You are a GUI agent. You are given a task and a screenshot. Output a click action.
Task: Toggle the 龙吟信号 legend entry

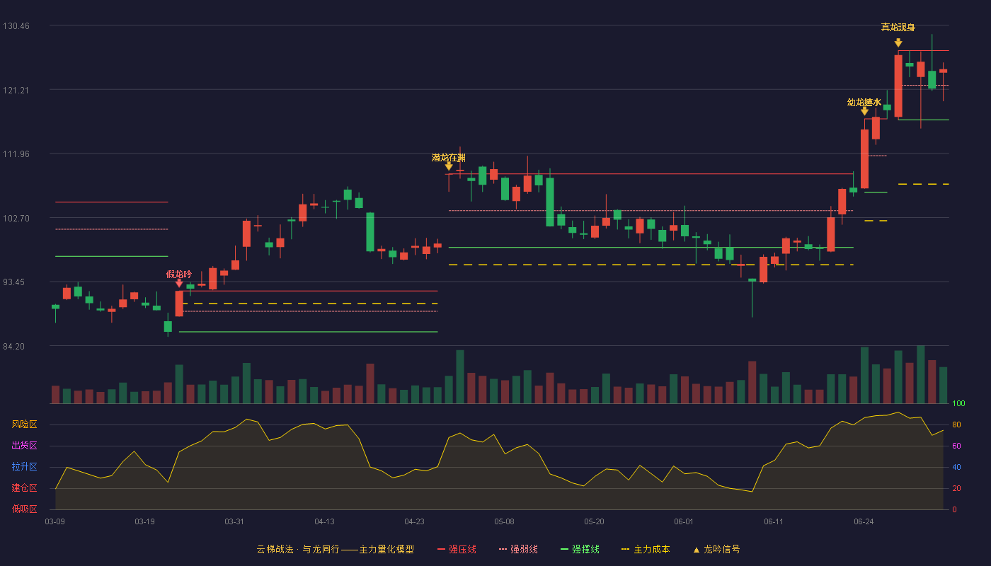(x=716, y=549)
